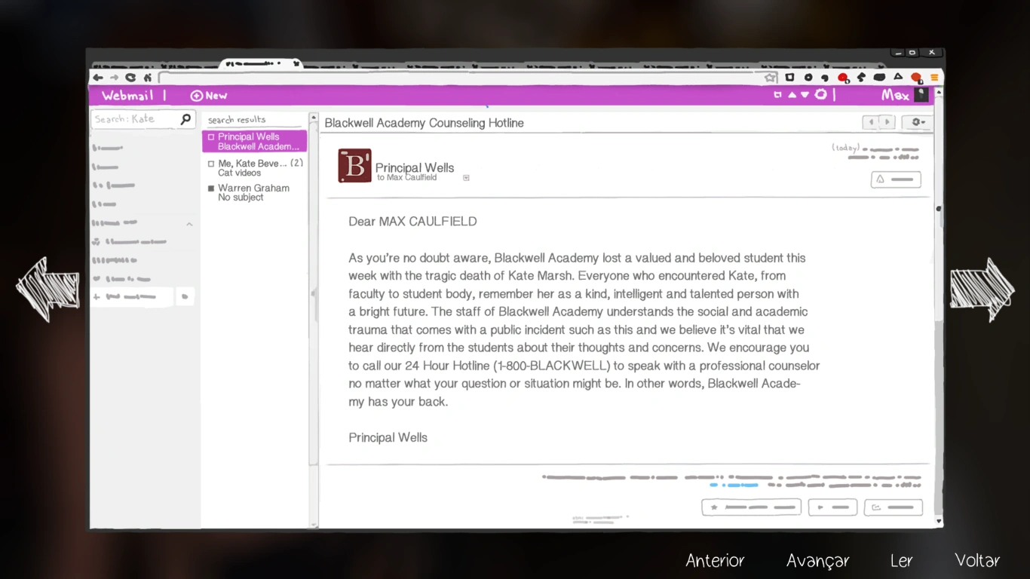The width and height of the screenshot is (1030, 579).
Task: Click the star button below the email
Action: click(752, 507)
